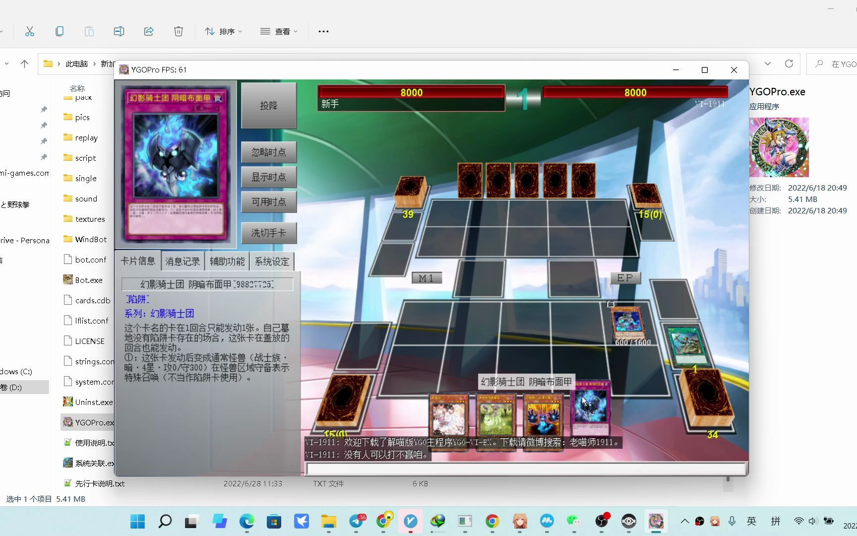Click the Paste icon in Explorer toolbar
Image resolution: width=857 pixels, height=536 pixels.
click(x=89, y=31)
